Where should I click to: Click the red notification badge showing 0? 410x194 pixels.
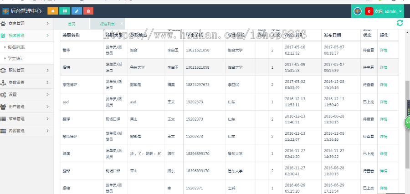pos(369,11)
